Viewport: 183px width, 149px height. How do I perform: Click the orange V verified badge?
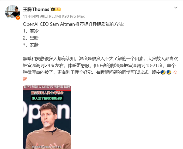click(x=18, y=18)
